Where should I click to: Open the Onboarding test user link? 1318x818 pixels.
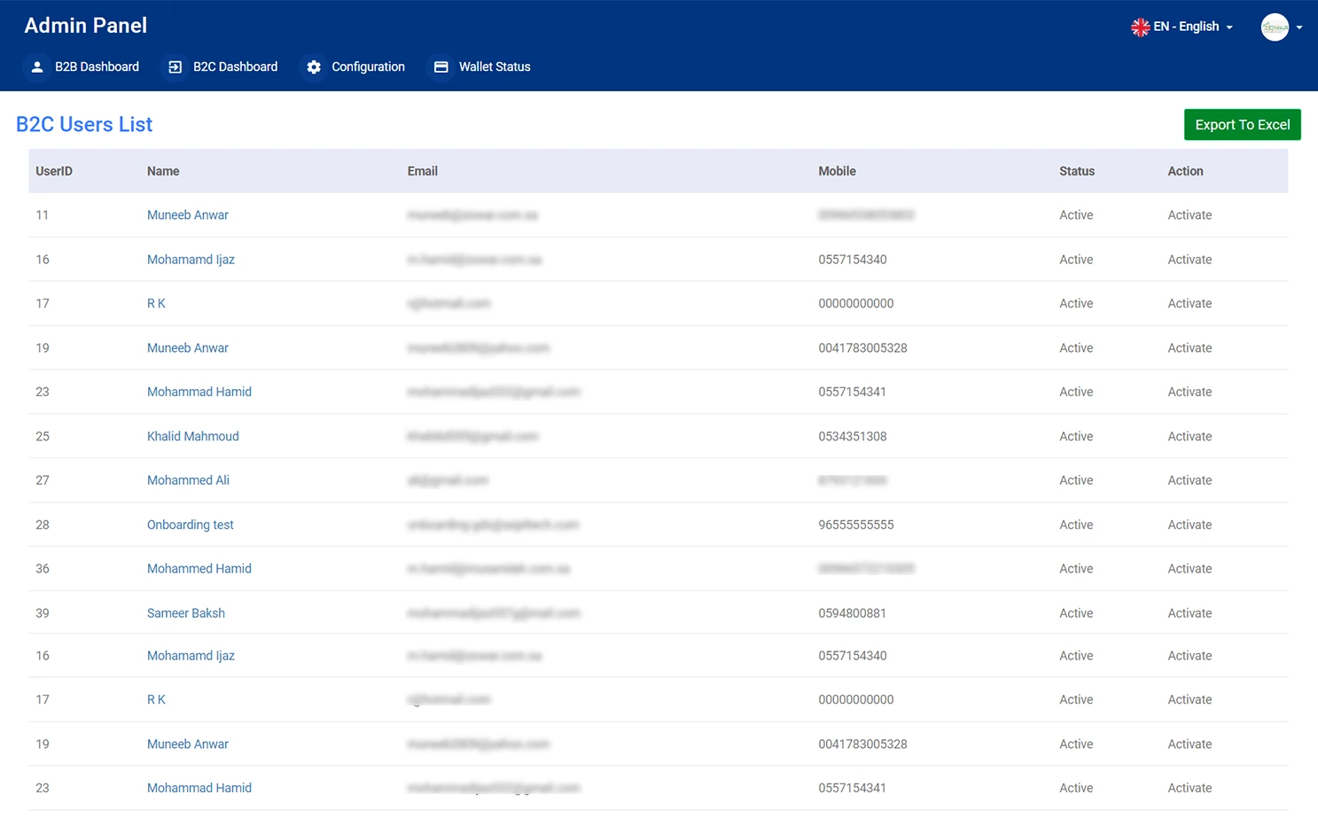190,525
